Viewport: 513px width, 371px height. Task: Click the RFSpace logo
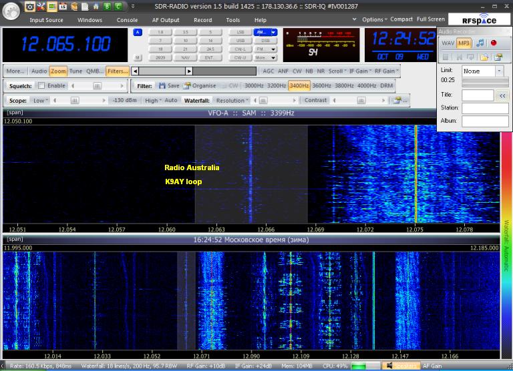click(479, 19)
